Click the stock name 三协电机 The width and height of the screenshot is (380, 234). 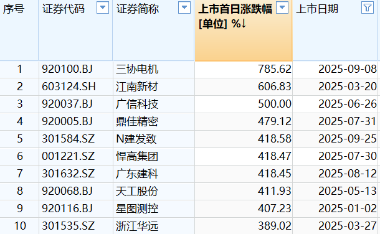click(x=137, y=69)
